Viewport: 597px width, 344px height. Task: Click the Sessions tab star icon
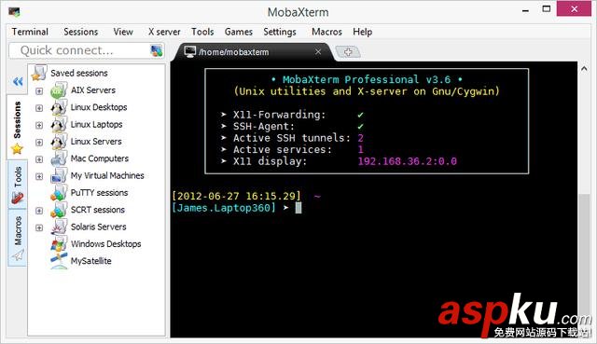point(17,149)
